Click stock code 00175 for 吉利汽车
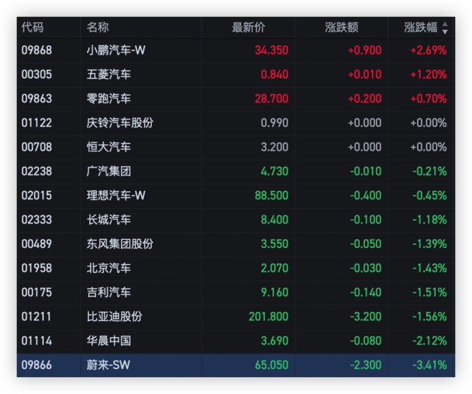This screenshot has height=394, width=472. pyautogui.click(x=37, y=292)
